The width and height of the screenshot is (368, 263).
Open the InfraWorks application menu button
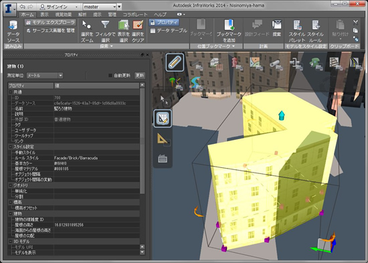tap(9, 9)
